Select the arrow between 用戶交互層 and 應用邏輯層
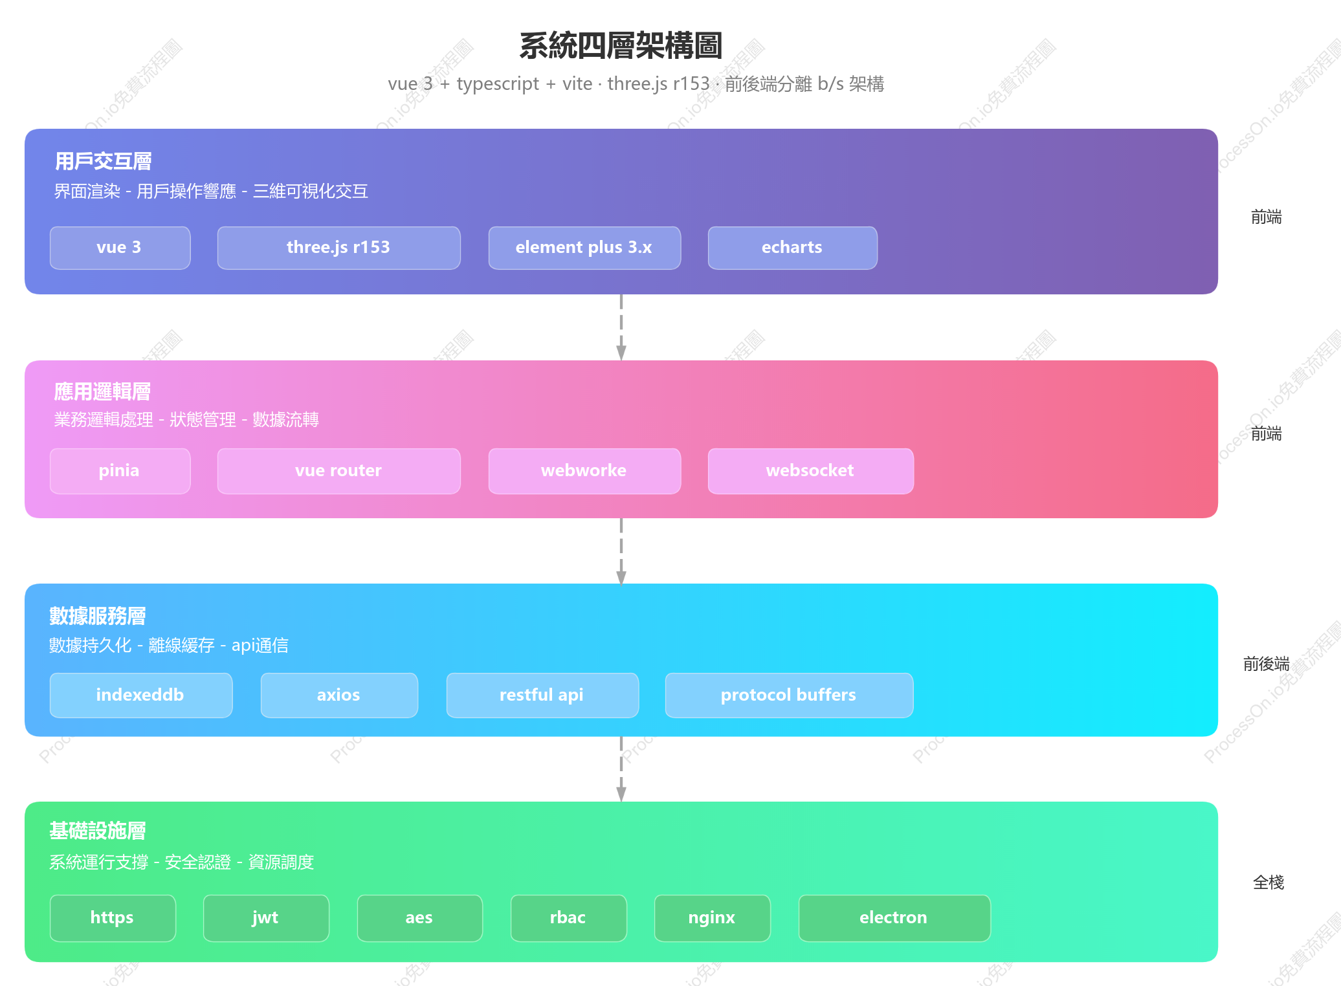Viewport: 1341px width, 986px height. click(x=621, y=327)
